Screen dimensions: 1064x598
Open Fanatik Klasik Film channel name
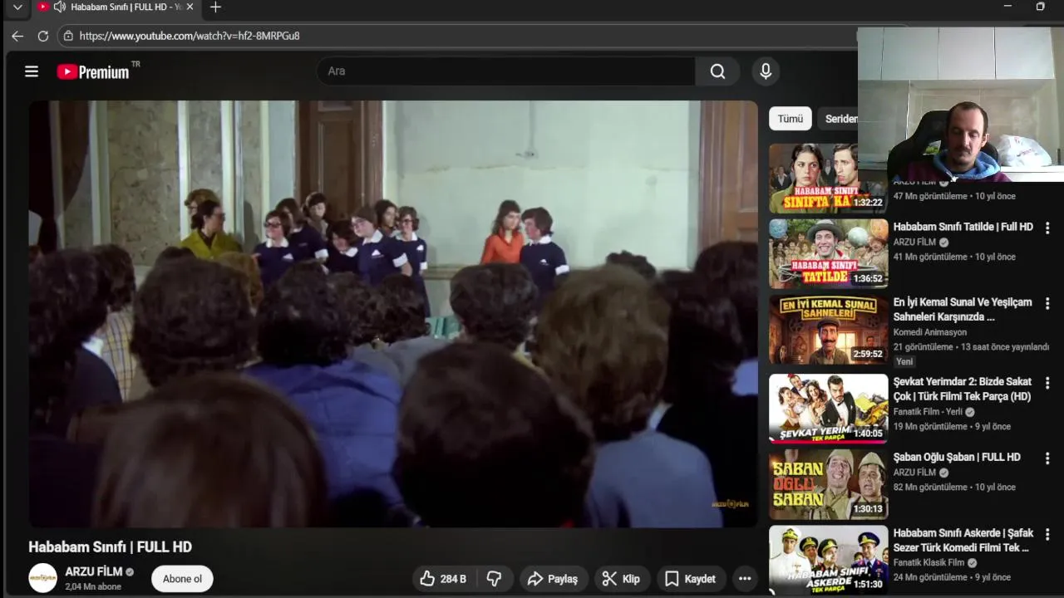(929, 562)
